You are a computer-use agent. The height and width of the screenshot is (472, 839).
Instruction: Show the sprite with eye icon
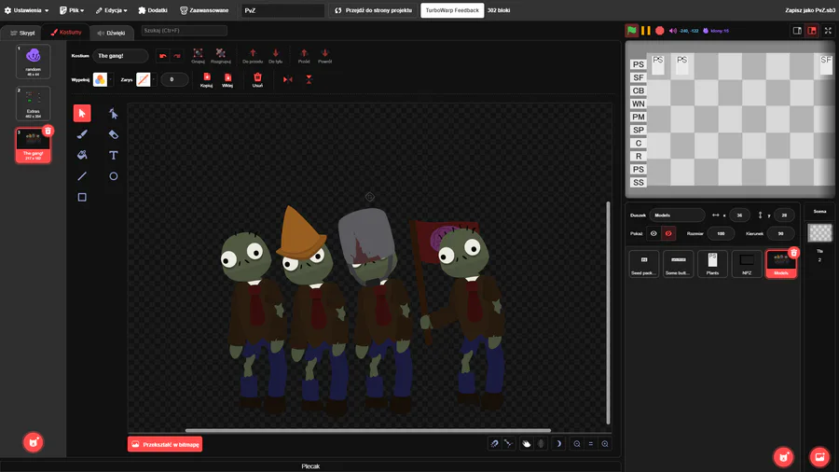click(653, 233)
